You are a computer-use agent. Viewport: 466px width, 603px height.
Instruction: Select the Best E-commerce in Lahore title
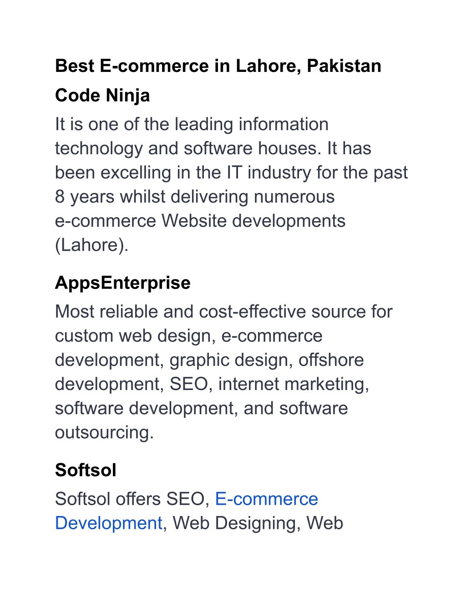click(x=218, y=66)
